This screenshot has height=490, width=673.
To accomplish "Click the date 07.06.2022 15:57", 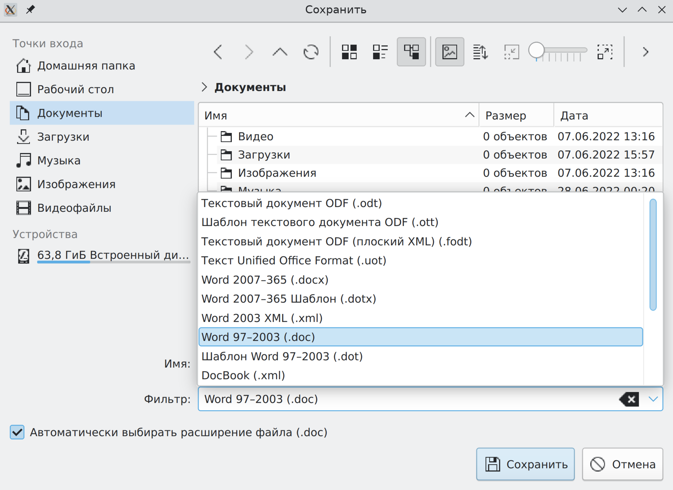I will (606, 155).
